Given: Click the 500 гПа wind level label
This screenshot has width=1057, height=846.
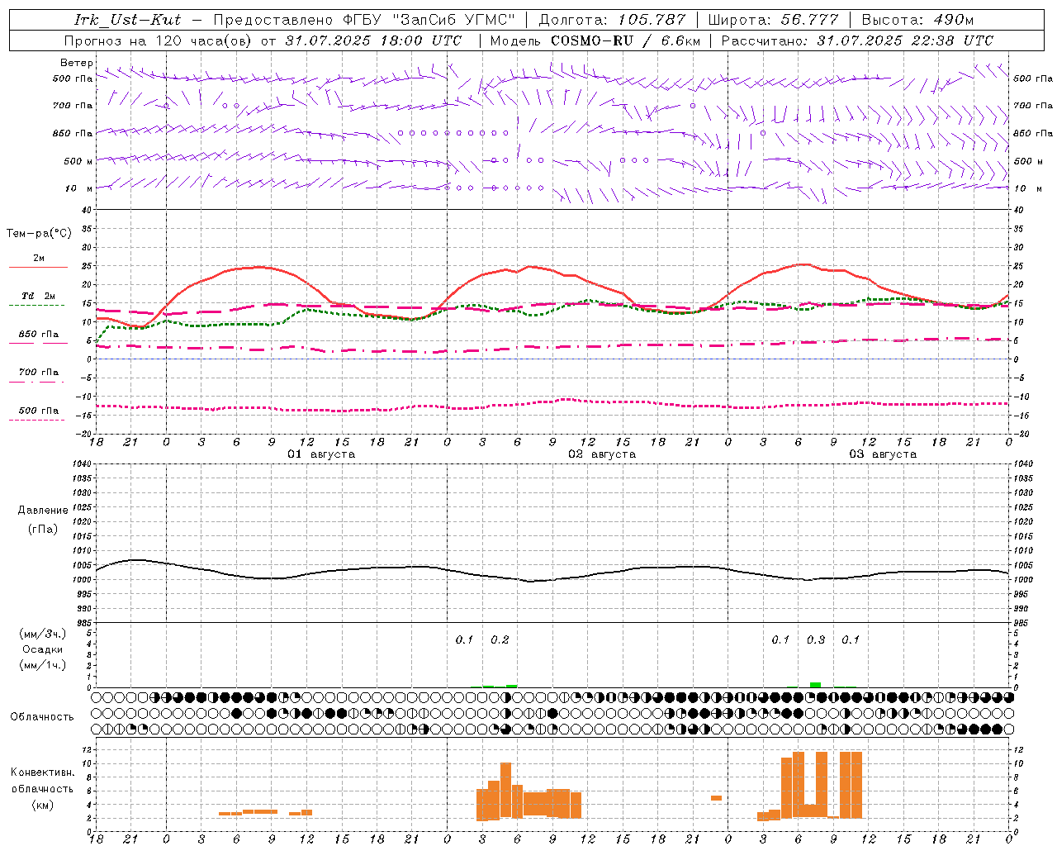Looking at the screenshot, I should click(73, 78).
